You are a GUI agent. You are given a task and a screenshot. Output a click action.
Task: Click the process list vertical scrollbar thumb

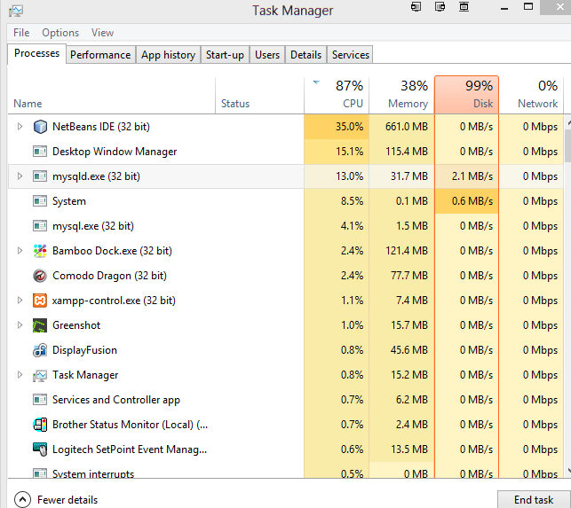pyautogui.click(x=567, y=145)
